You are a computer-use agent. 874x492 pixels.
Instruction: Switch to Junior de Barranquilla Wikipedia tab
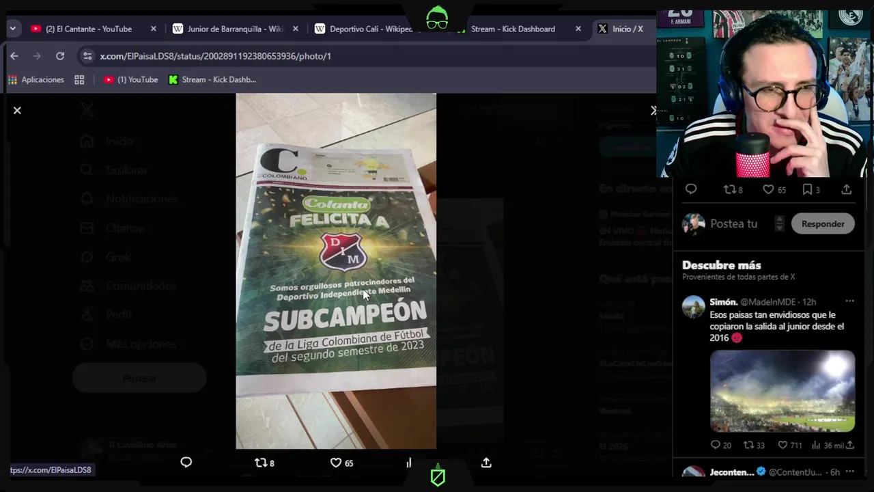235,29
